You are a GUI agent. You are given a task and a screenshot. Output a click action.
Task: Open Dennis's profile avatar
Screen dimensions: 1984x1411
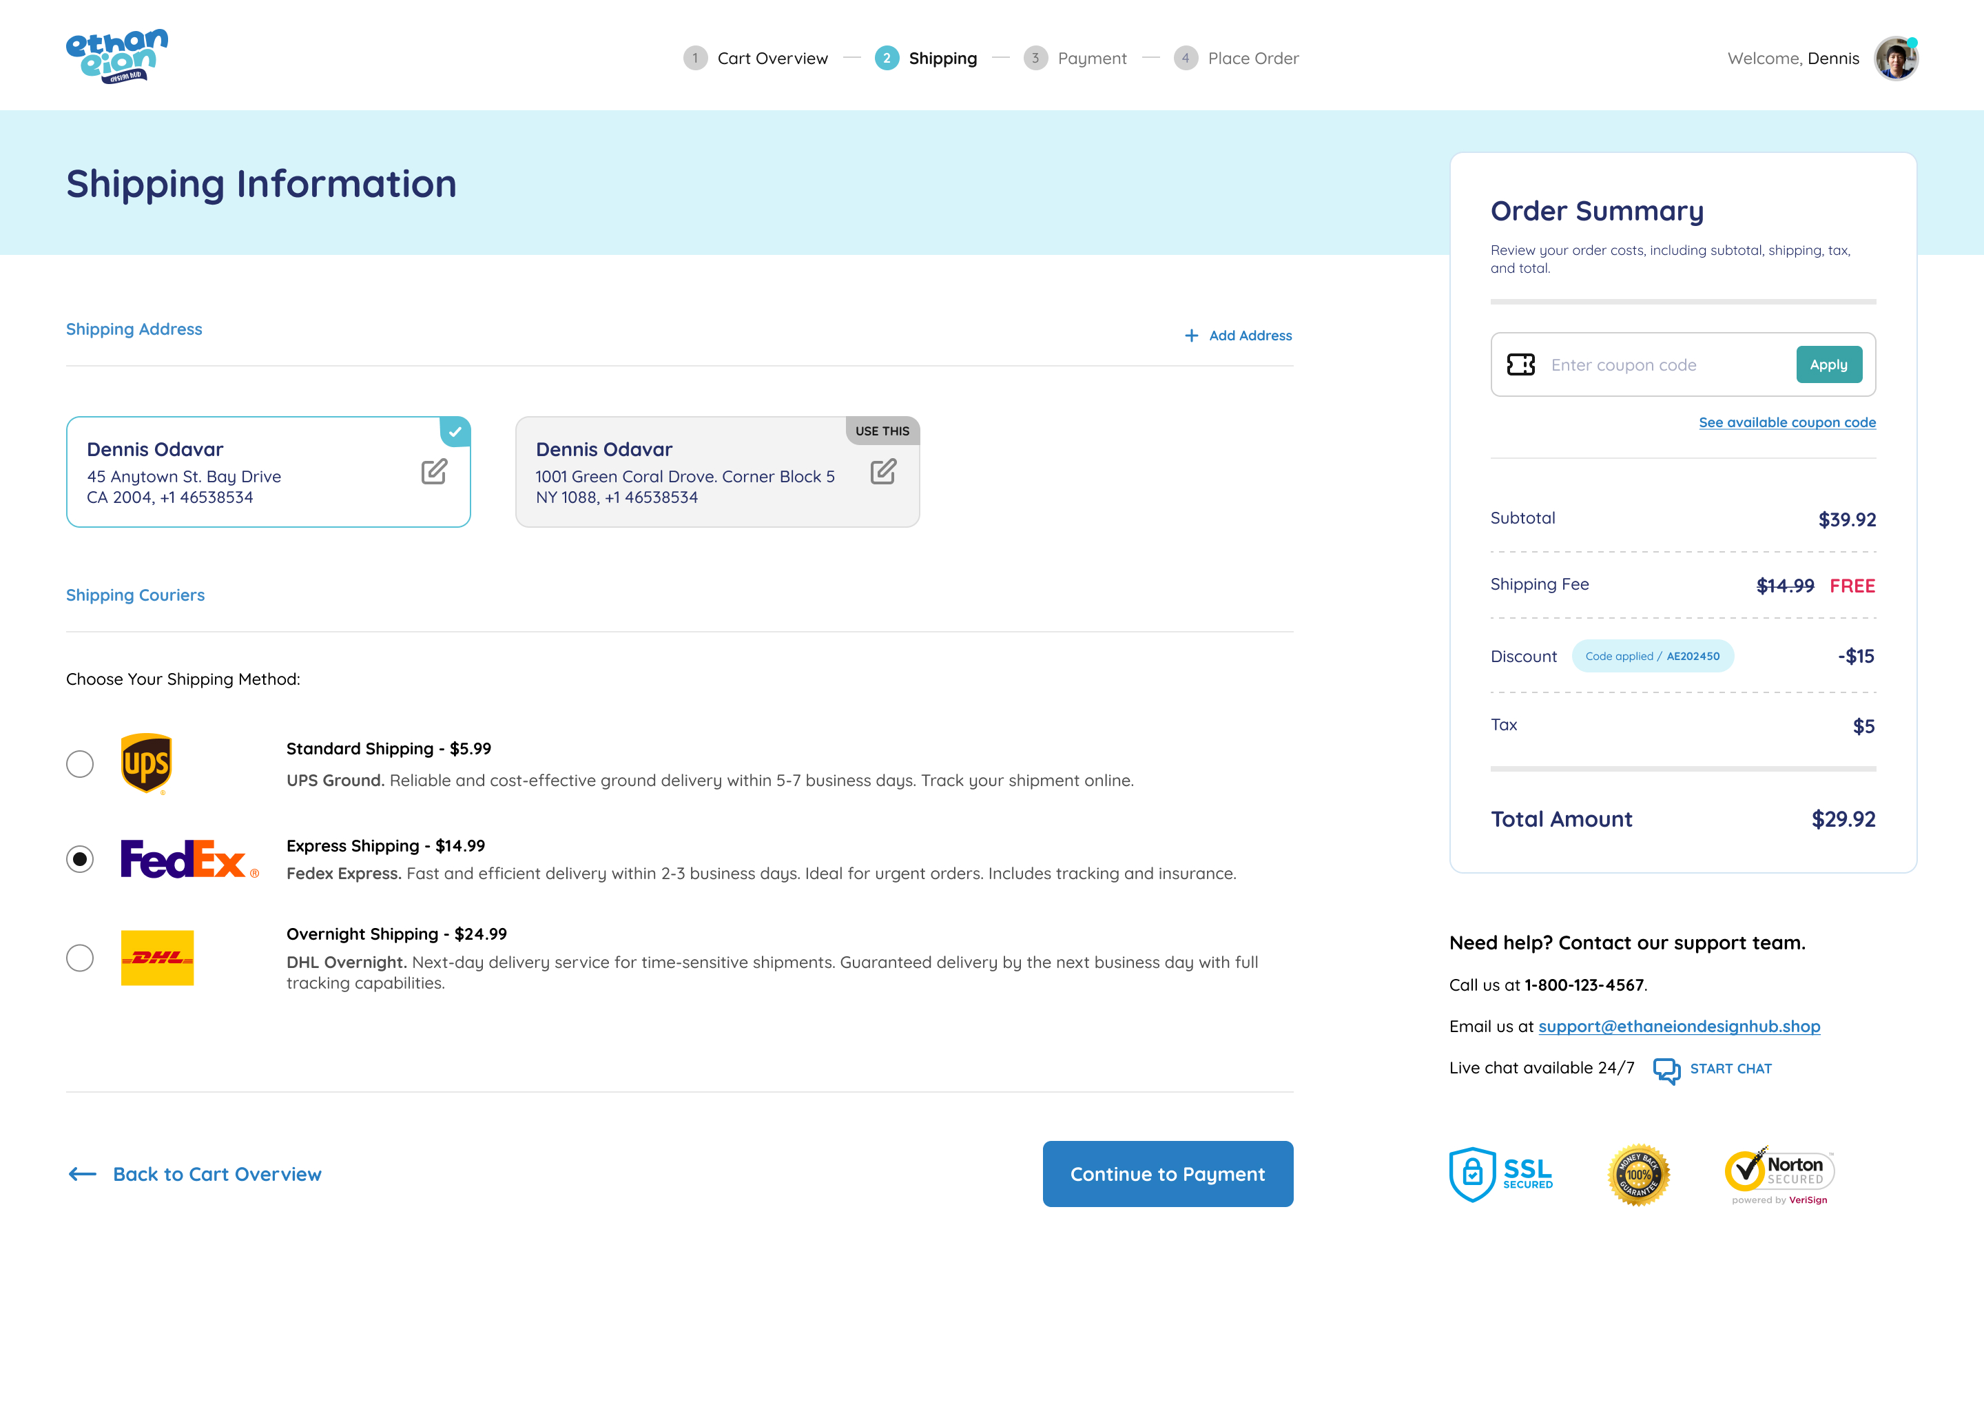[x=1897, y=56]
